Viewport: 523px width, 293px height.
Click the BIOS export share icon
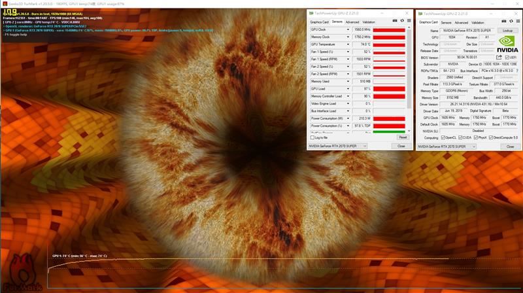499,58
